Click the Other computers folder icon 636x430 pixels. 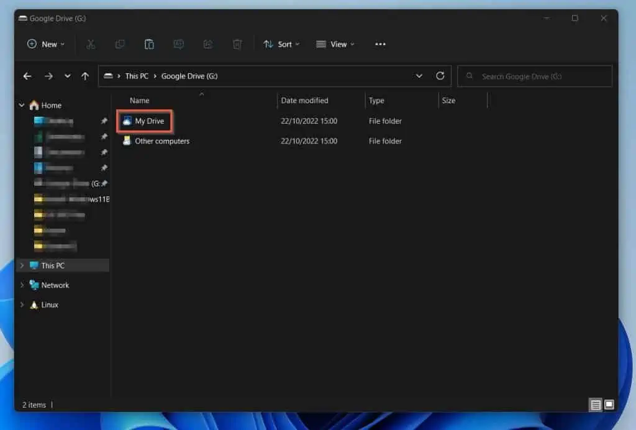coord(127,141)
